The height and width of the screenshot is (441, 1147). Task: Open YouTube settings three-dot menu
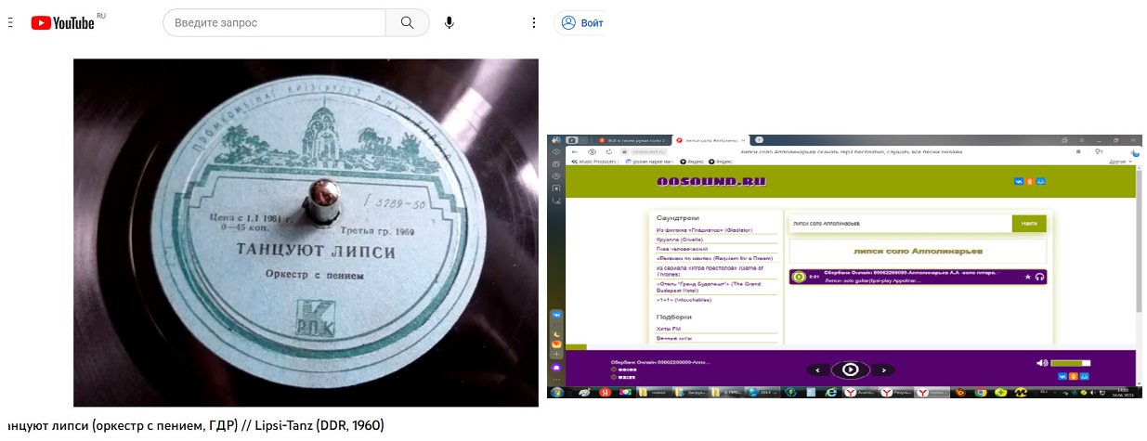coord(533,22)
